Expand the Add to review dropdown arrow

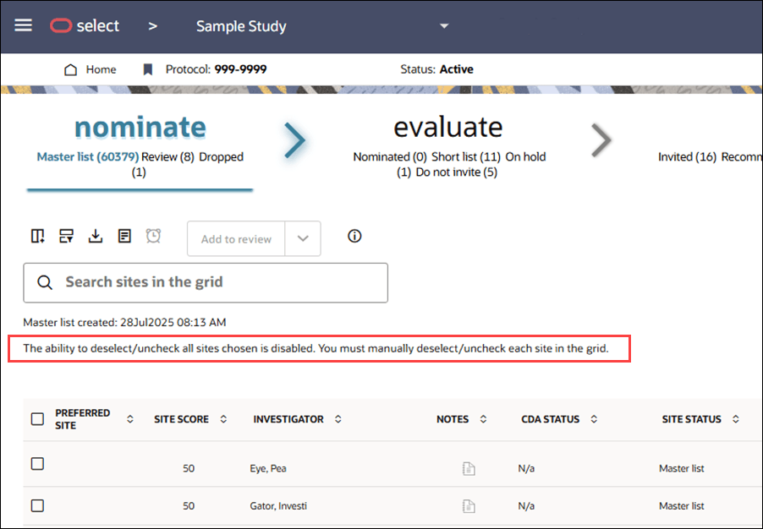tap(303, 238)
